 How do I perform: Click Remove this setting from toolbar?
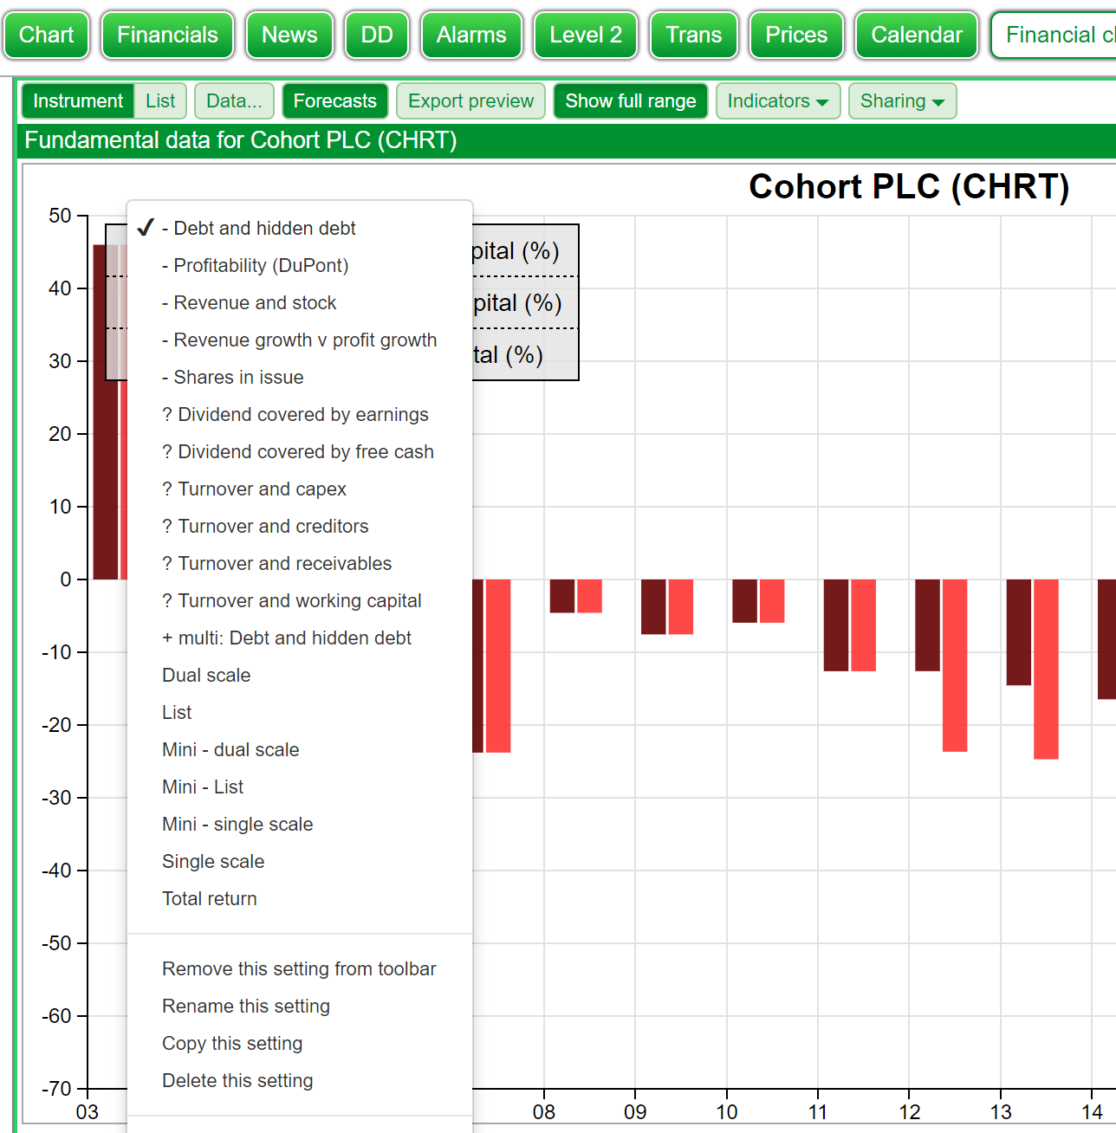coord(300,968)
